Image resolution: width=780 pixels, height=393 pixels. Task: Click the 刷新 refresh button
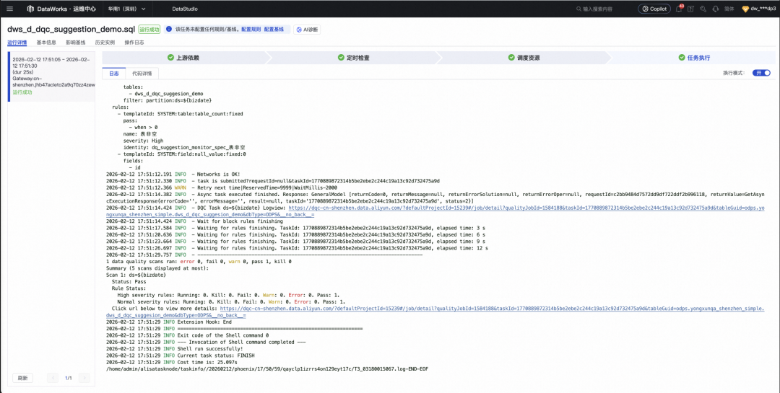tap(23, 378)
